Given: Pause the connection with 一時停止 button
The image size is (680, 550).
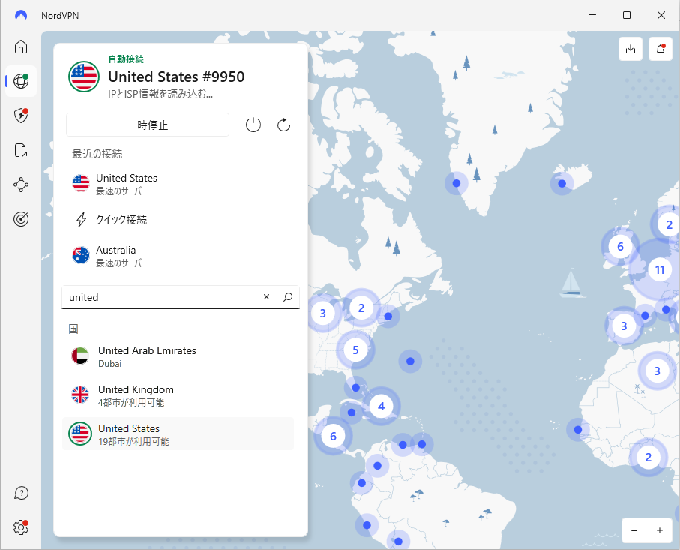Looking at the screenshot, I should click(148, 125).
